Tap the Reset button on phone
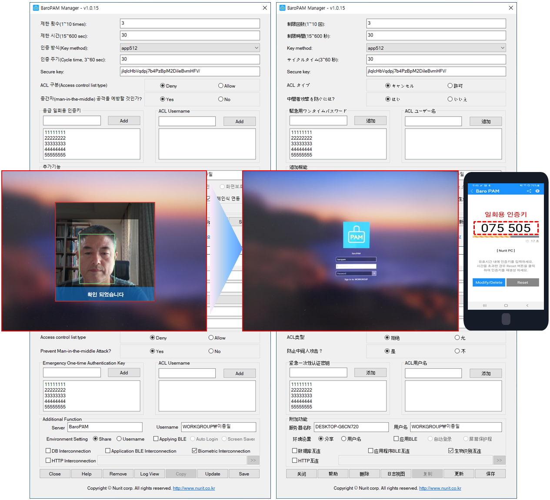Screen dimensions: 550x500 [523, 282]
